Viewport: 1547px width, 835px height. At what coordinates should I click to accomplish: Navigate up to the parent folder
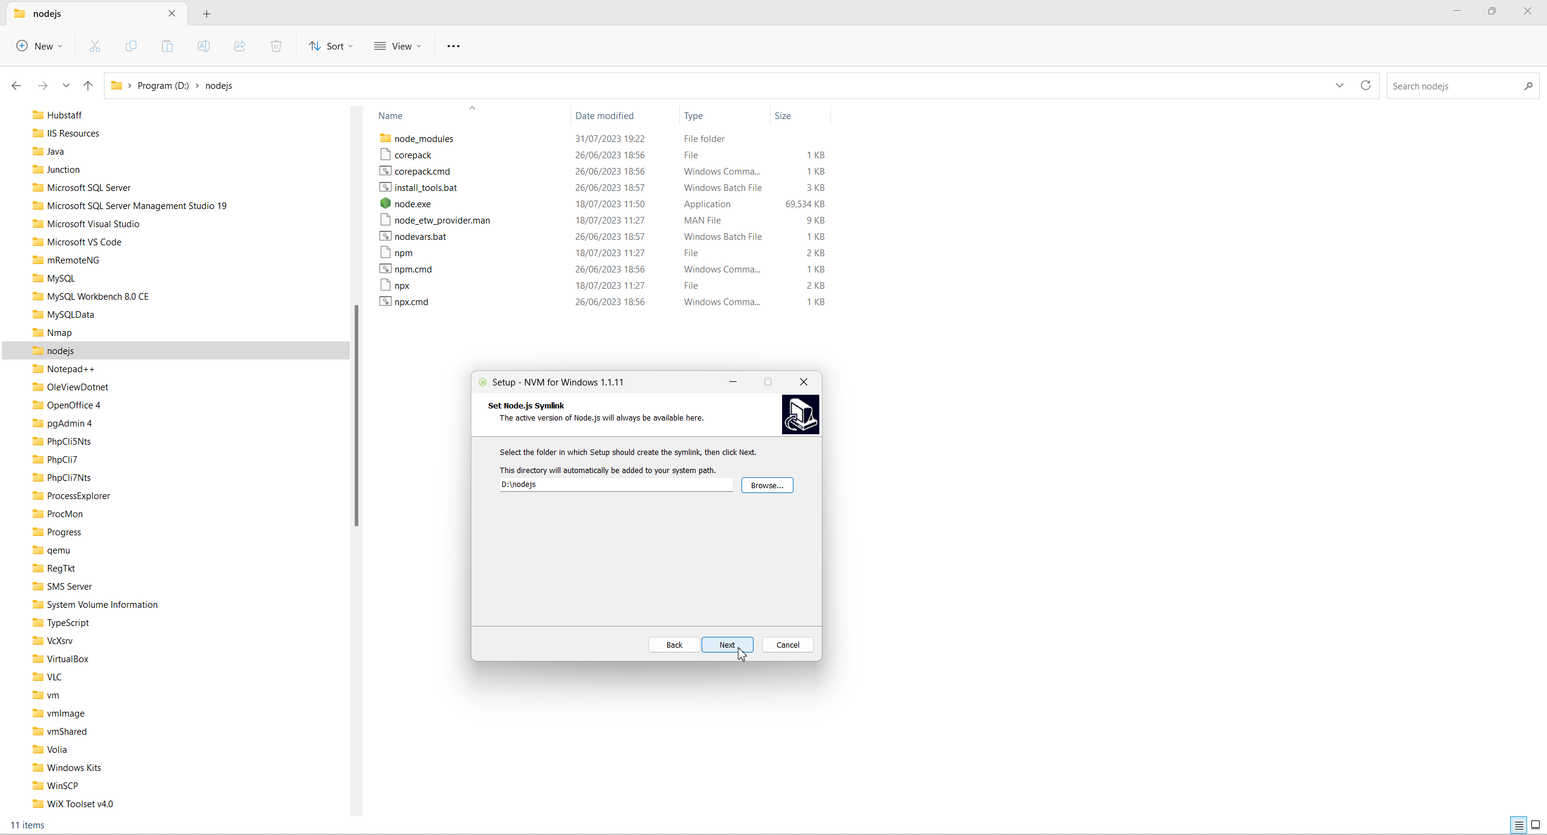(87, 85)
